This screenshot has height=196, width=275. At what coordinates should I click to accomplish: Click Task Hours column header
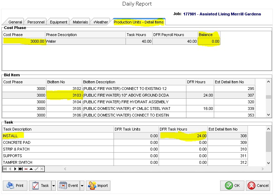point(139,35)
